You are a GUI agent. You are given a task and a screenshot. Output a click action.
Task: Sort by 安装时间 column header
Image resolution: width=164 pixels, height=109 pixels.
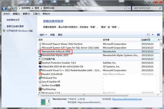(148, 40)
